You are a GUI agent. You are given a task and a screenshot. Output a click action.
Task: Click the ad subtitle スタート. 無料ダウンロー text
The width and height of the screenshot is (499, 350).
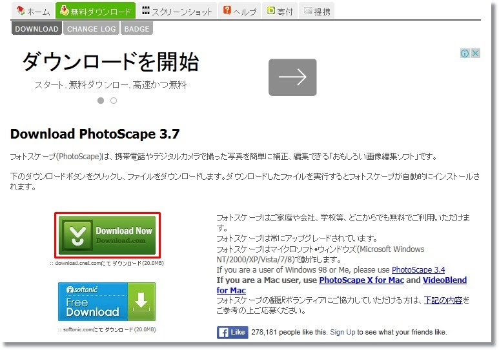coord(110,85)
